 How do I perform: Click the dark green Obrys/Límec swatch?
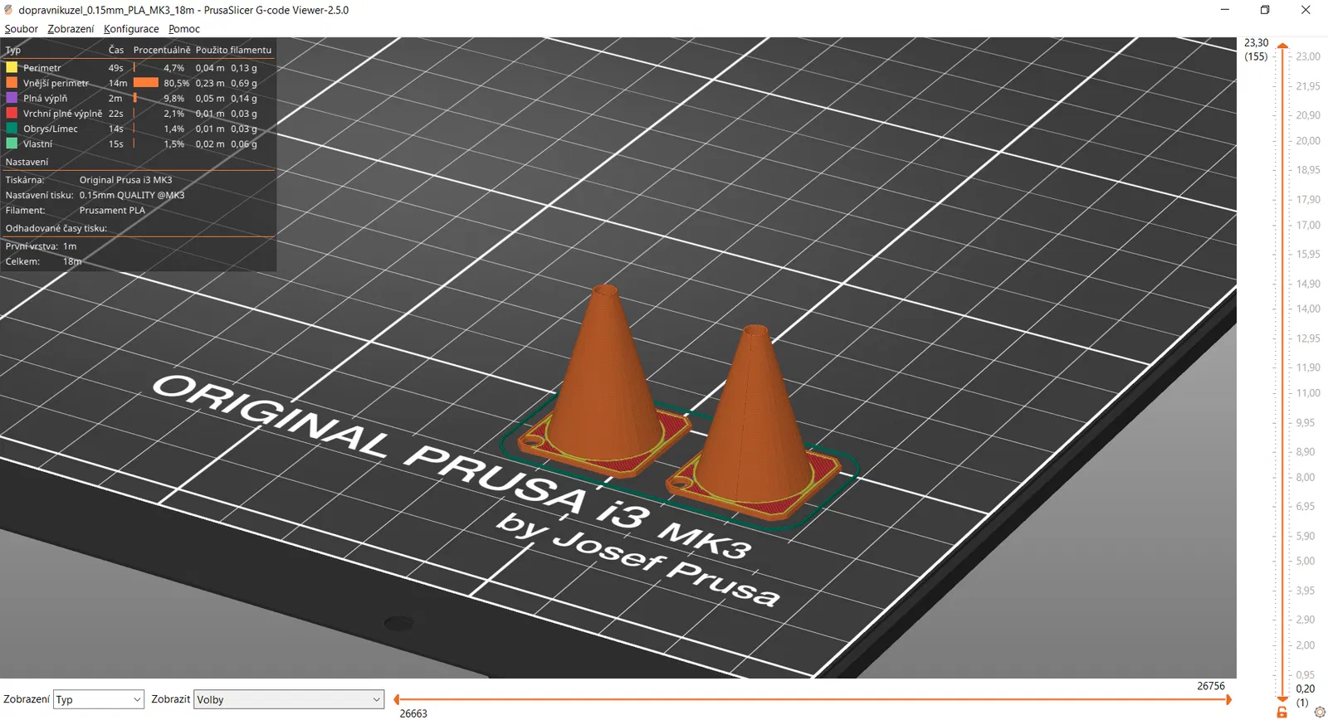(12, 128)
